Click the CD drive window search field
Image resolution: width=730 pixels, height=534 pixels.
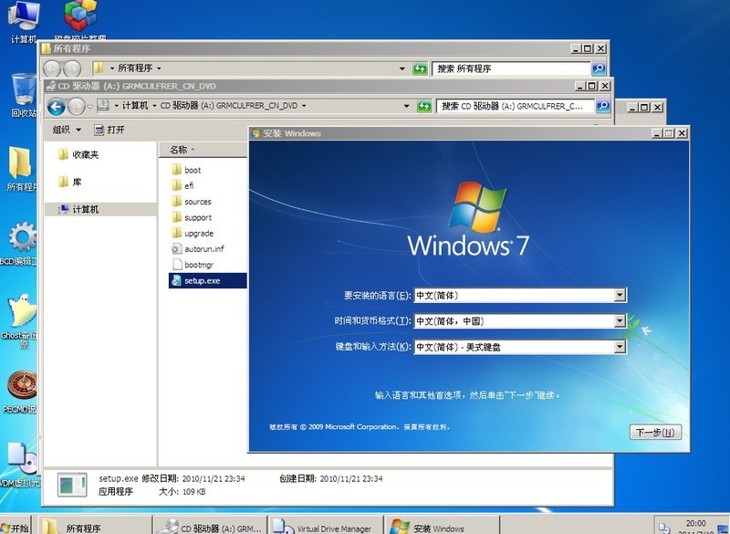tap(516, 106)
